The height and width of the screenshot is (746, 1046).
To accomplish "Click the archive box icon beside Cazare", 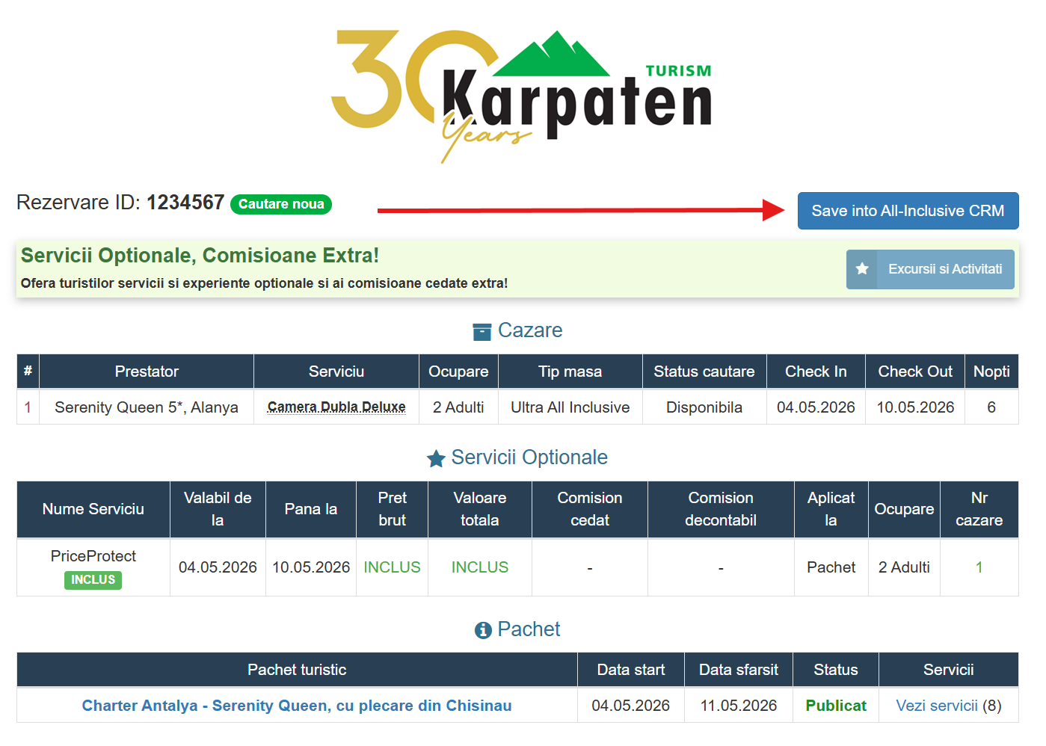I will pos(482,331).
